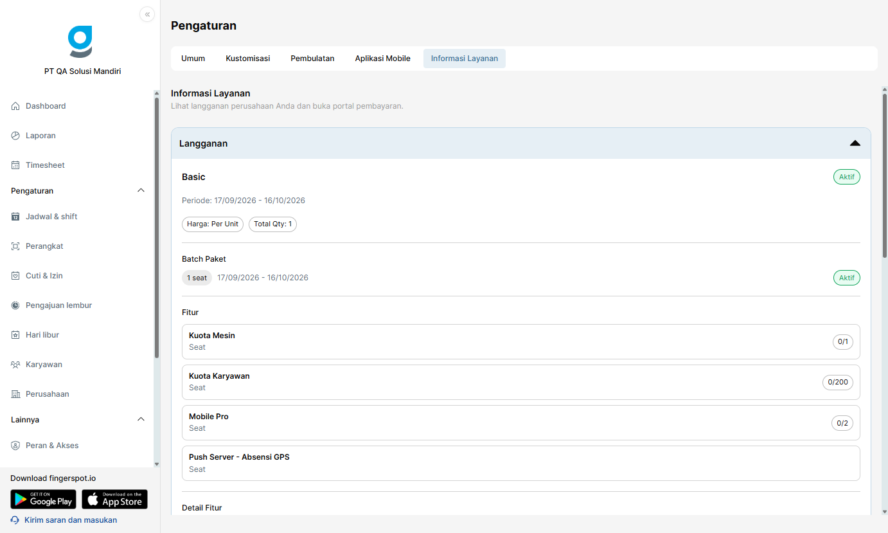Collapse the Lainnya sidebar section

[x=141, y=420]
